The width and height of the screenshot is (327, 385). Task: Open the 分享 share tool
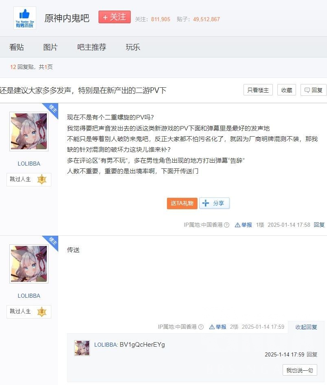(x=214, y=203)
